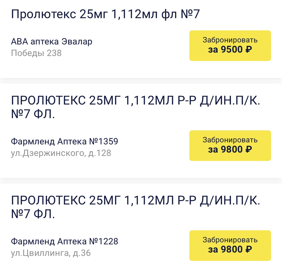Viewport: 282px width, 277px height.
Task: Click Забронировать за 9800 ₽ for Аптека №1228
Action: [x=230, y=245]
